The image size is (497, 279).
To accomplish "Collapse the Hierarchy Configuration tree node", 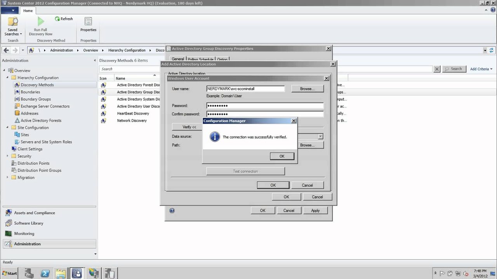I will [7, 77].
